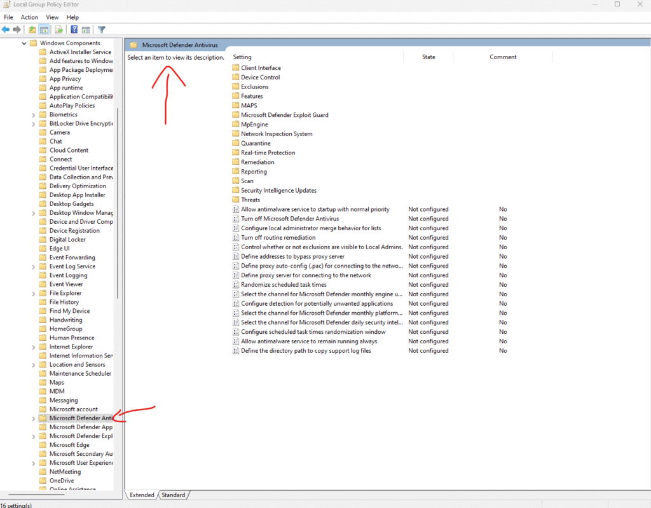
Task: Click the Export List toolbar icon
Action: [x=59, y=29]
